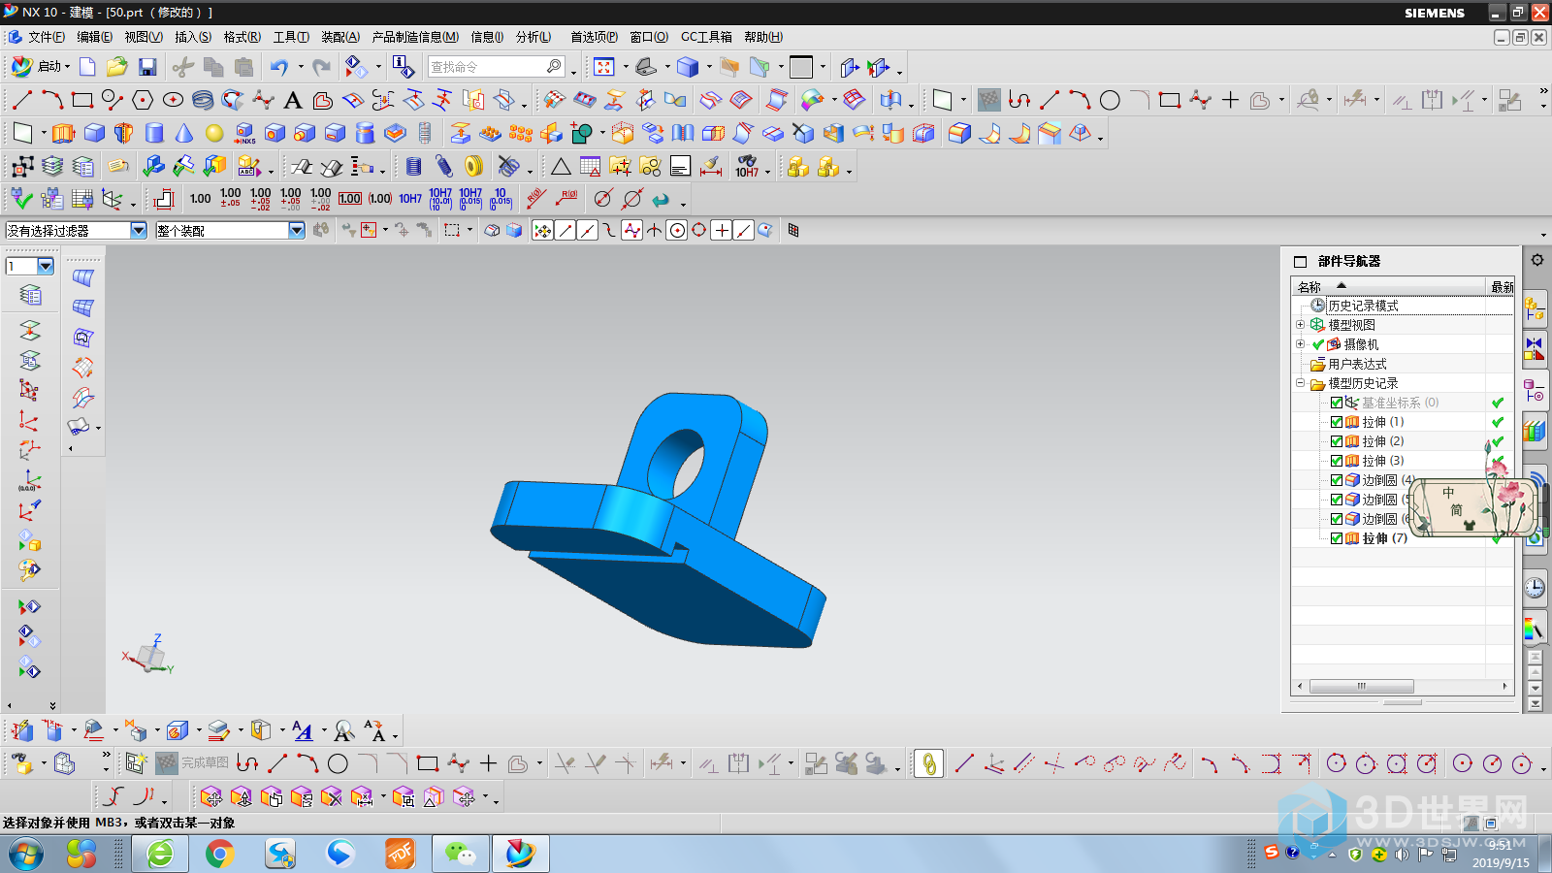Click the 10H7 fit tolerance icon
The image size is (1552, 873).
(x=746, y=167)
